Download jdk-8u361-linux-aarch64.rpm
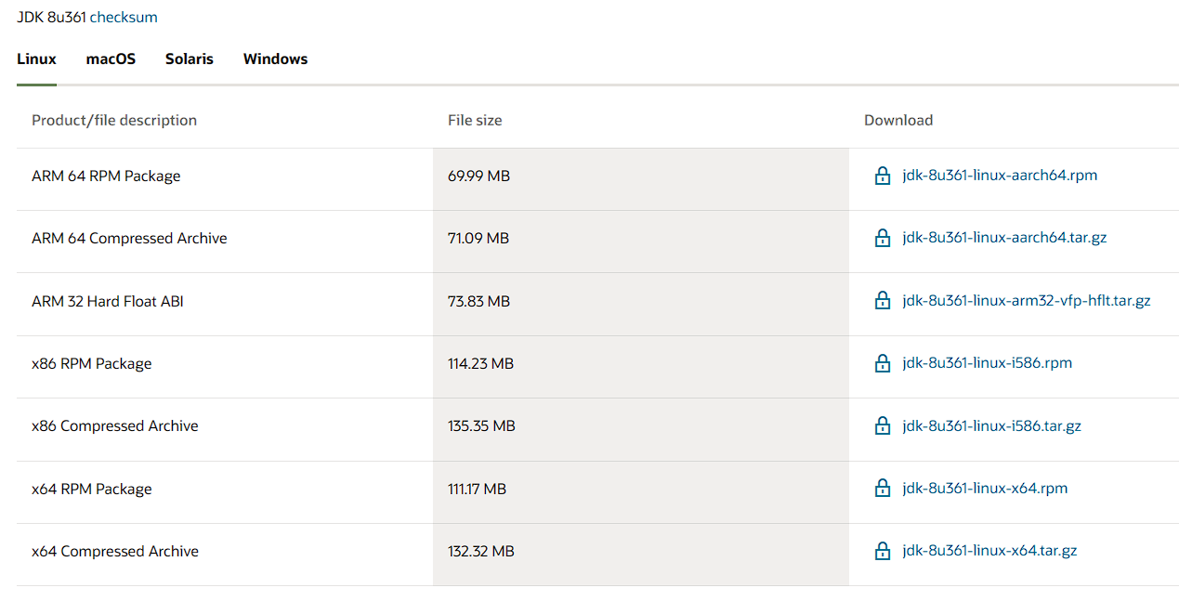This screenshot has width=1179, height=601. coord(1000,176)
